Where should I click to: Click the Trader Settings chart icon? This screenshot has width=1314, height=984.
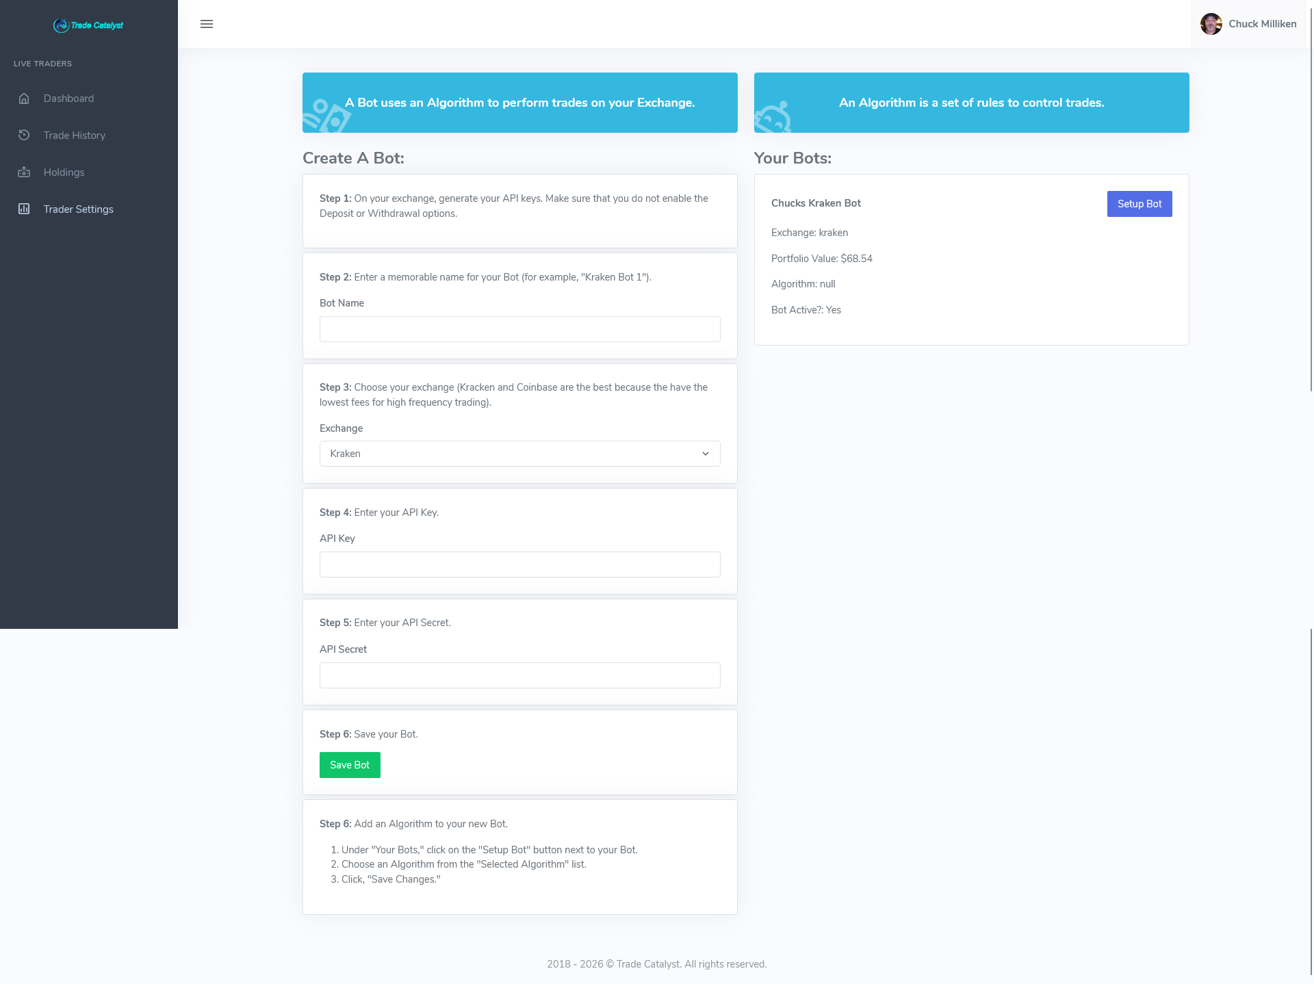coord(24,209)
